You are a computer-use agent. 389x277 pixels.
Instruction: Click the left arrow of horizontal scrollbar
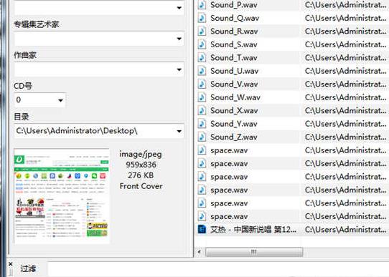(199, 252)
